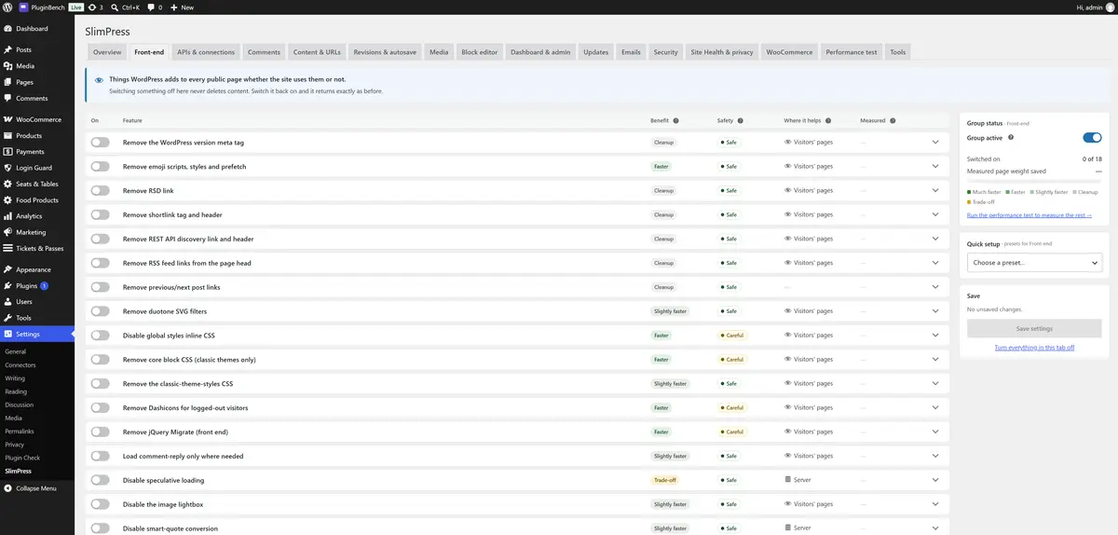Viewport: 1118px width, 535px height.
Task: Switch to APIs & connections tab
Action: coord(206,52)
